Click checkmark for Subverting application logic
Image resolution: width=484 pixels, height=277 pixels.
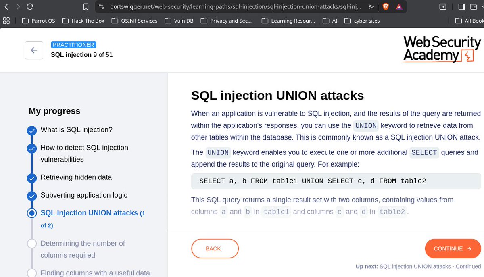pyautogui.click(x=32, y=196)
